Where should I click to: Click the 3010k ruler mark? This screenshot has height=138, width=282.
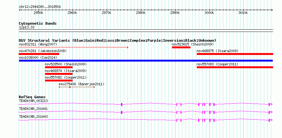(x=244, y=13)
